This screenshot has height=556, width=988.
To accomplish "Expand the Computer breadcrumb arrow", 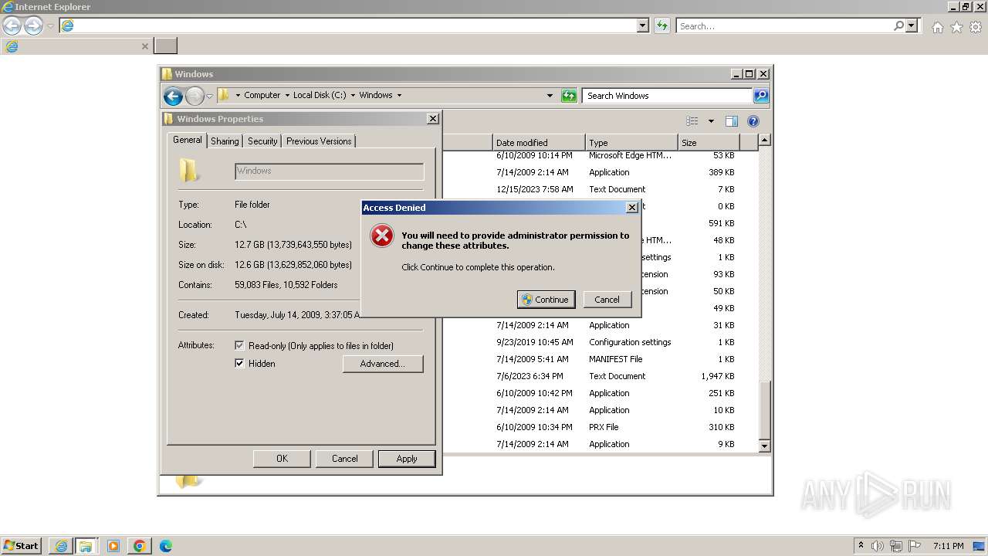I will [287, 96].
